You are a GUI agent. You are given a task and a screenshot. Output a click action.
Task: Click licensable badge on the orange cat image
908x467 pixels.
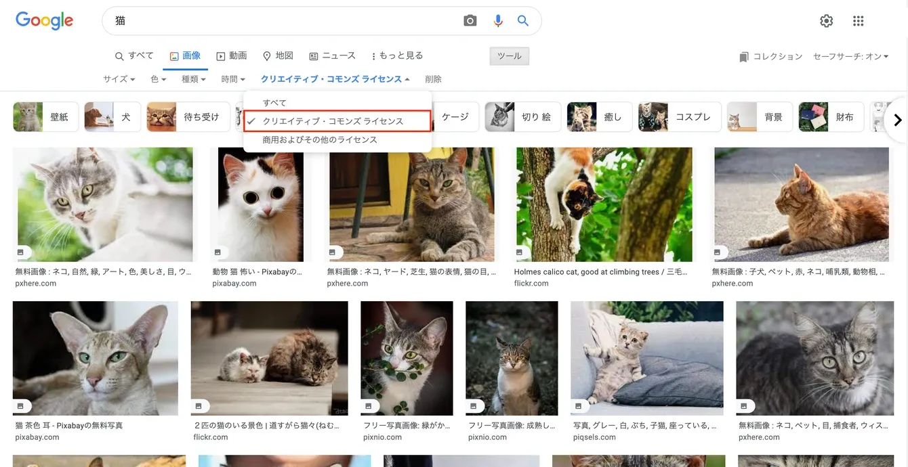pos(718,252)
